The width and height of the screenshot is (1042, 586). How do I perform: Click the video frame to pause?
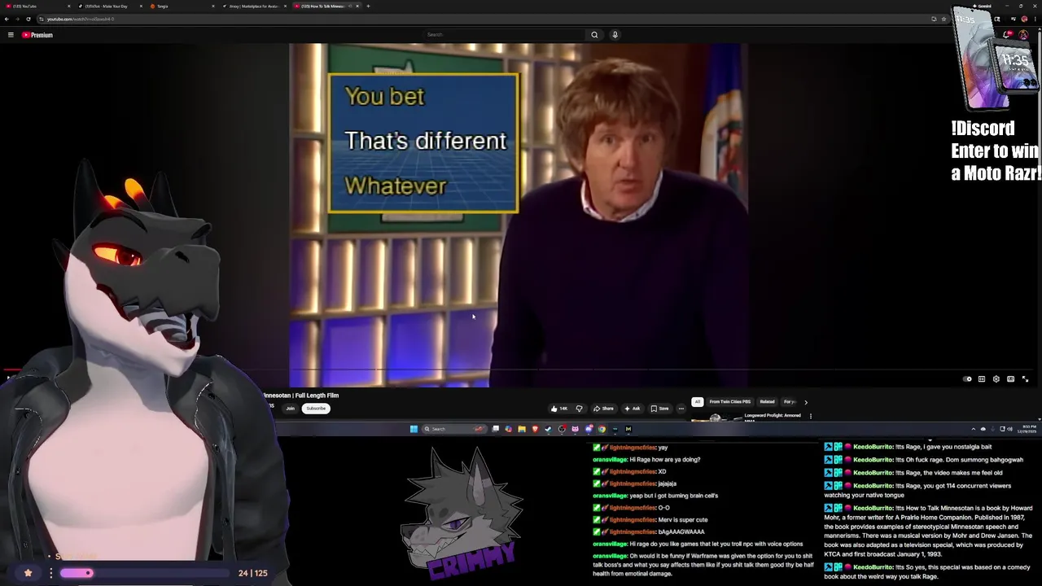point(518,215)
